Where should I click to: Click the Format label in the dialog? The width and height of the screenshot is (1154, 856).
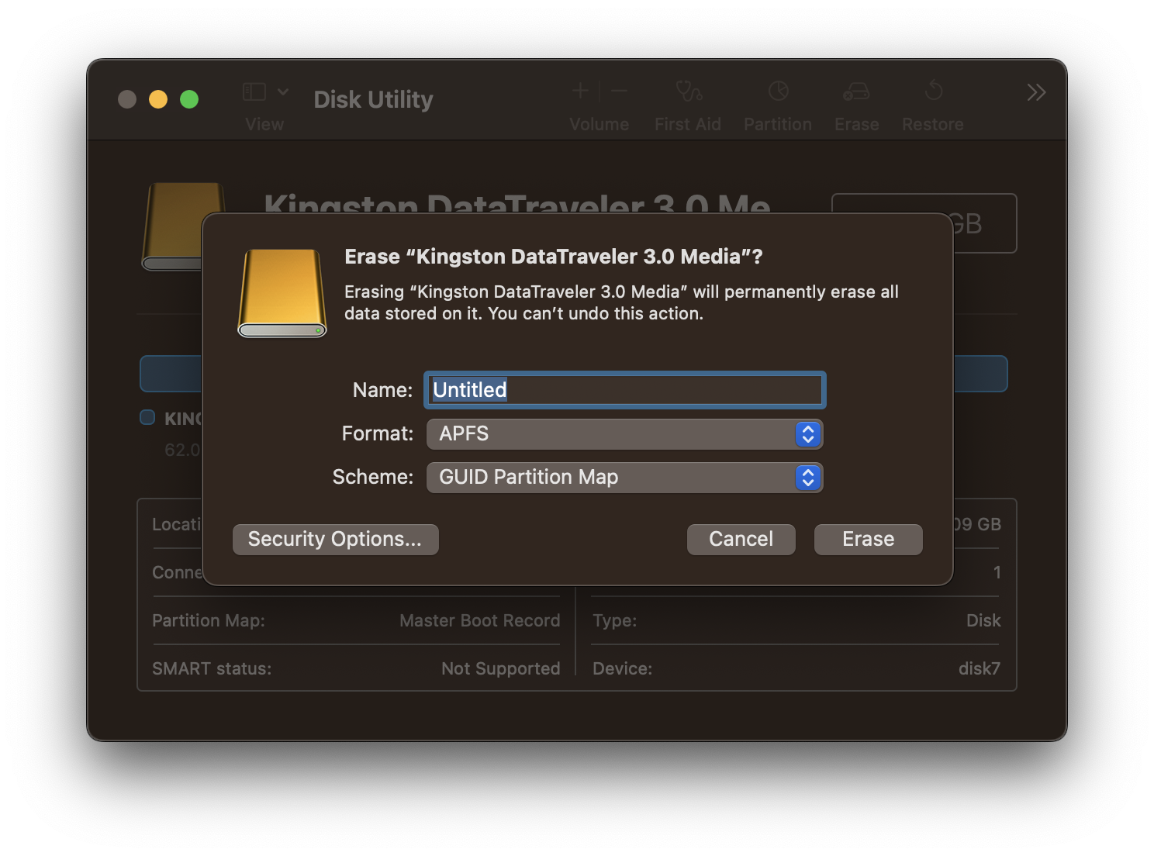point(378,433)
